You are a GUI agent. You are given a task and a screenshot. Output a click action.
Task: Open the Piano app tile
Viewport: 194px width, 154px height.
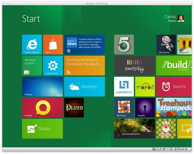(74, 108)
